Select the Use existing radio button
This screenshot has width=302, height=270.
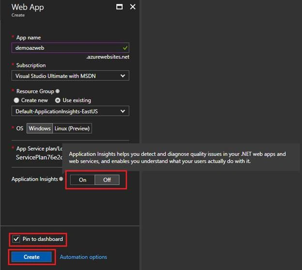[58, 100]
